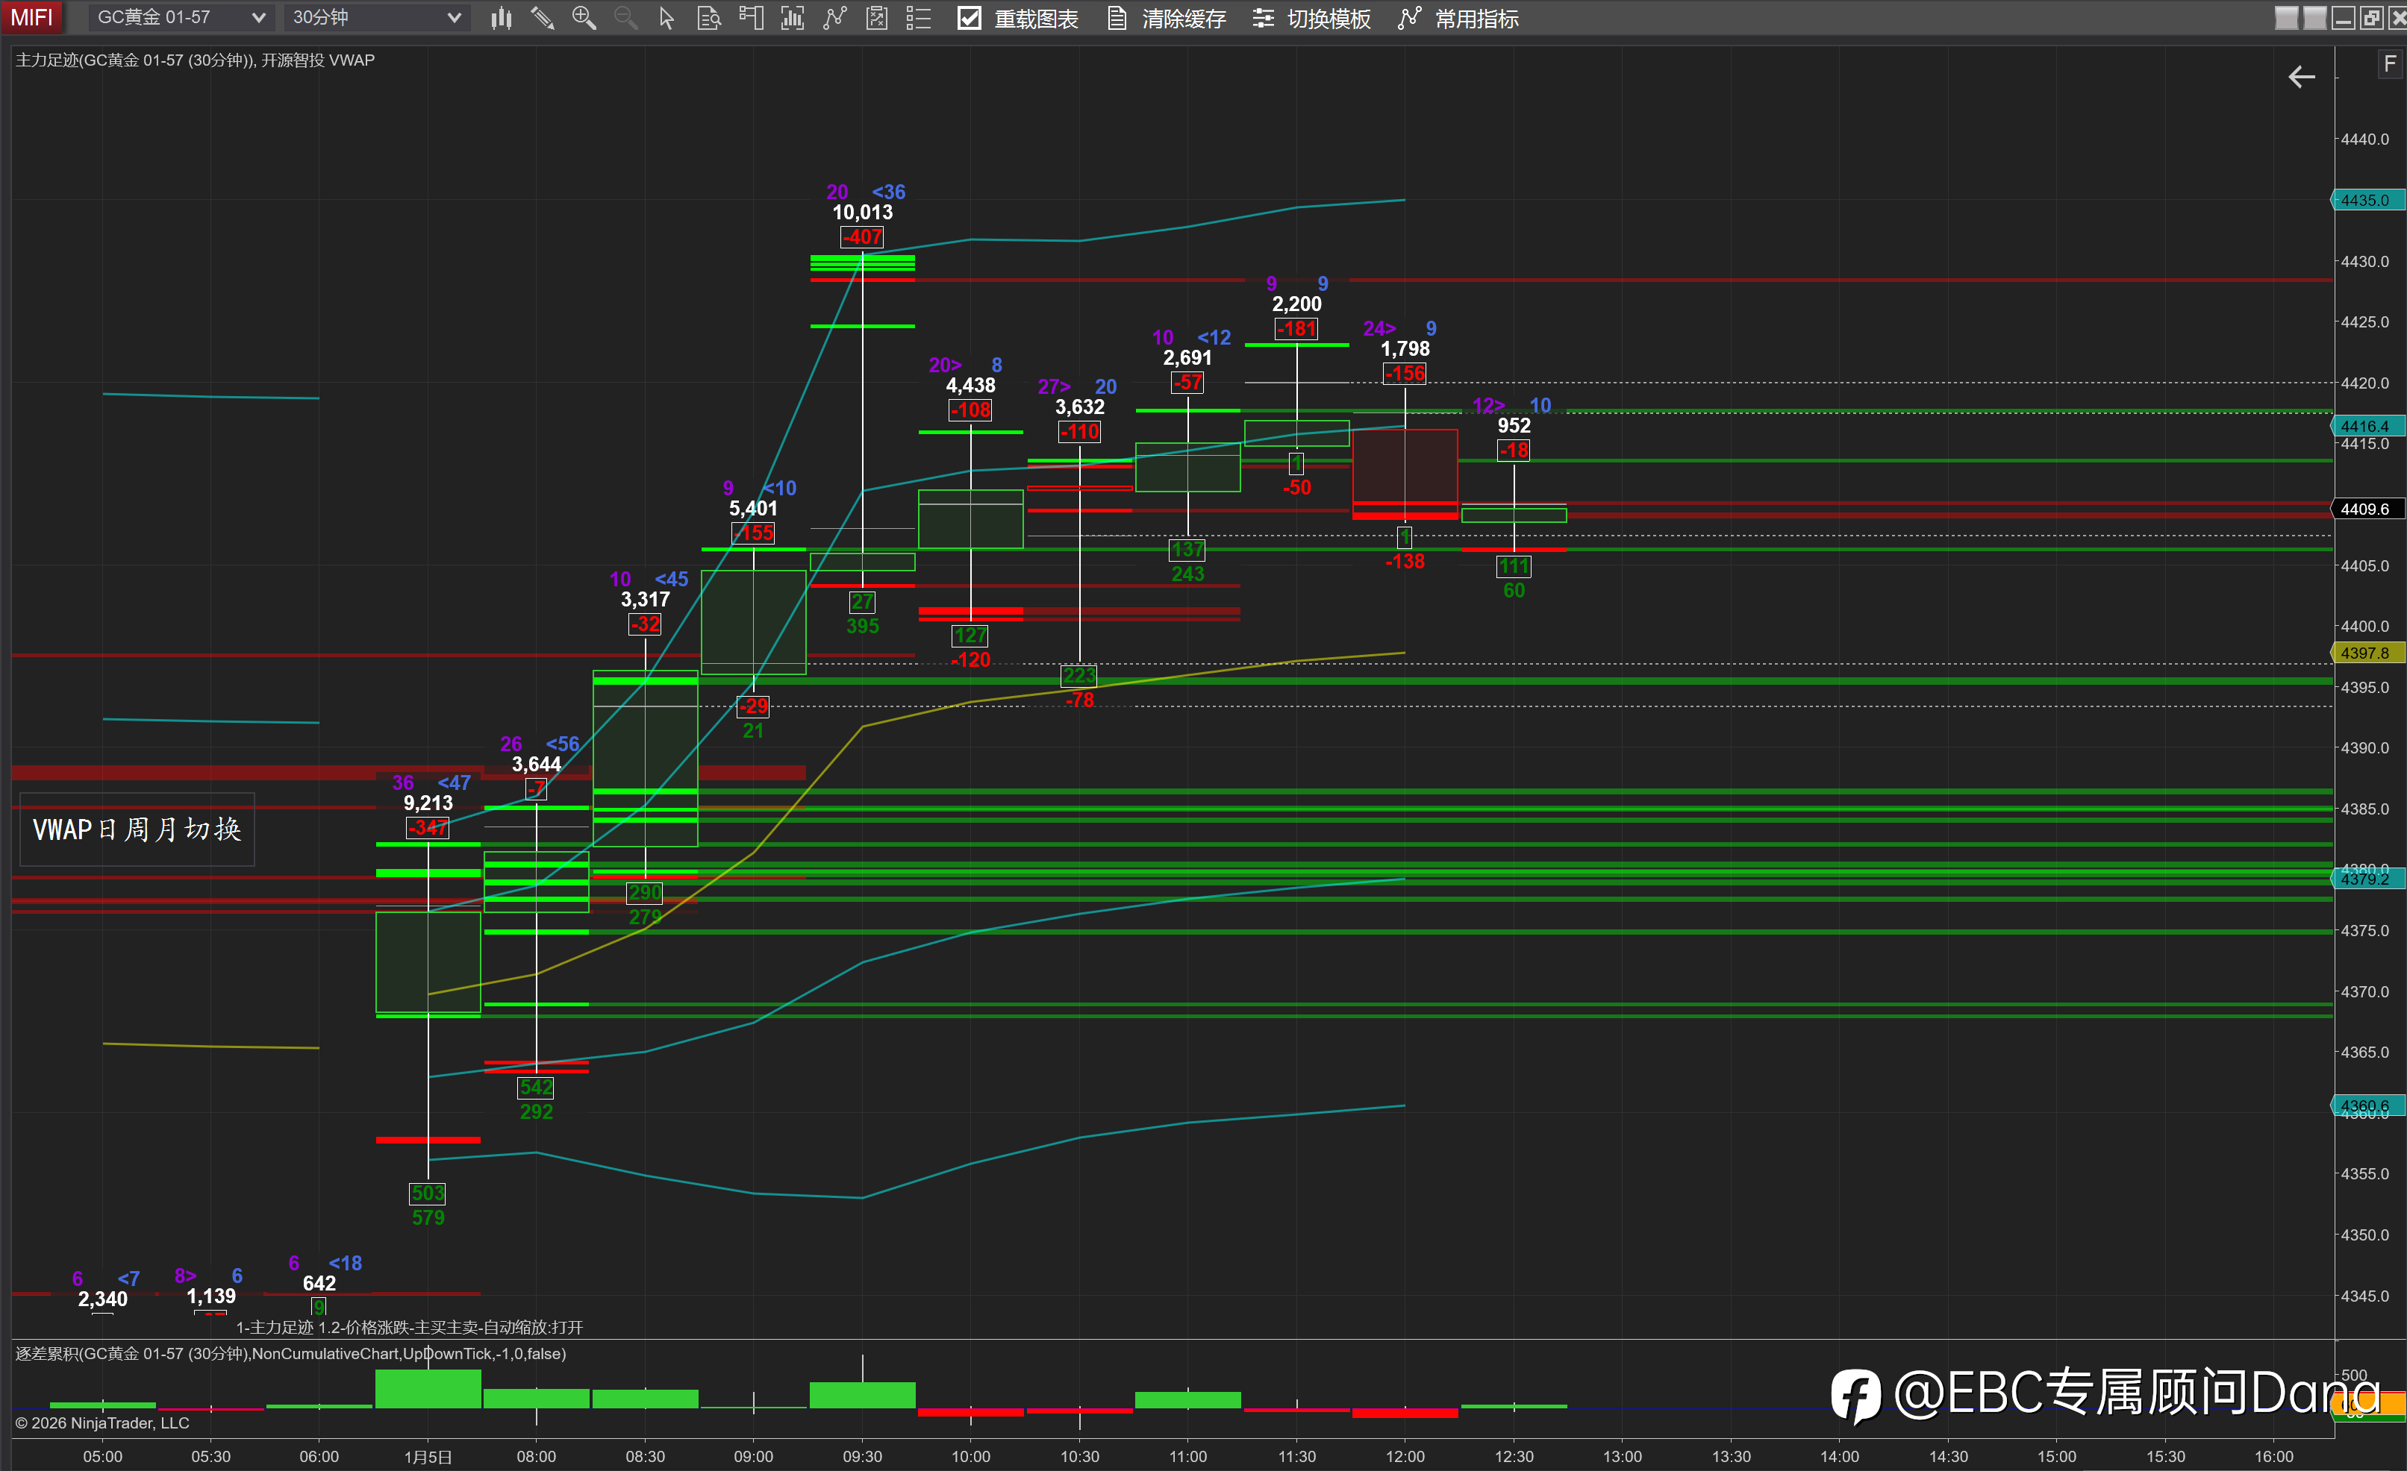Click the 4409.6 current price marker
The width and height of the screenshot is (2407, 1471).
(2364, 509)
